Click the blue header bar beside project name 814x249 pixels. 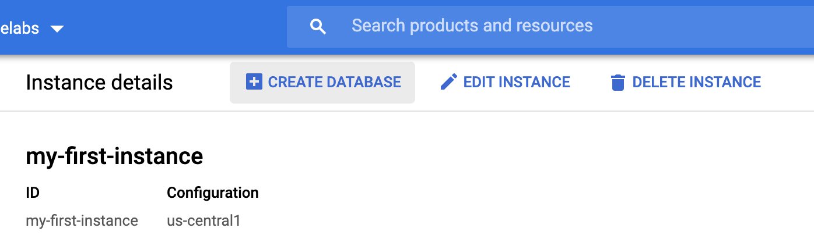click(x=175, y=28)
